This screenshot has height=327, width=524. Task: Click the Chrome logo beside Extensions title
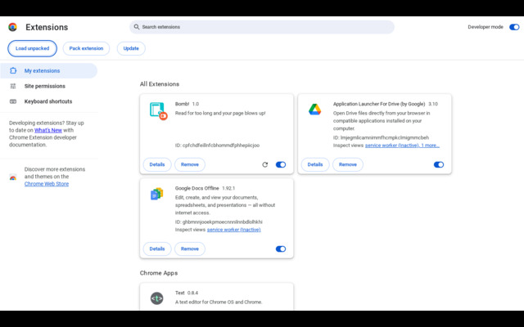coord(13,27)
